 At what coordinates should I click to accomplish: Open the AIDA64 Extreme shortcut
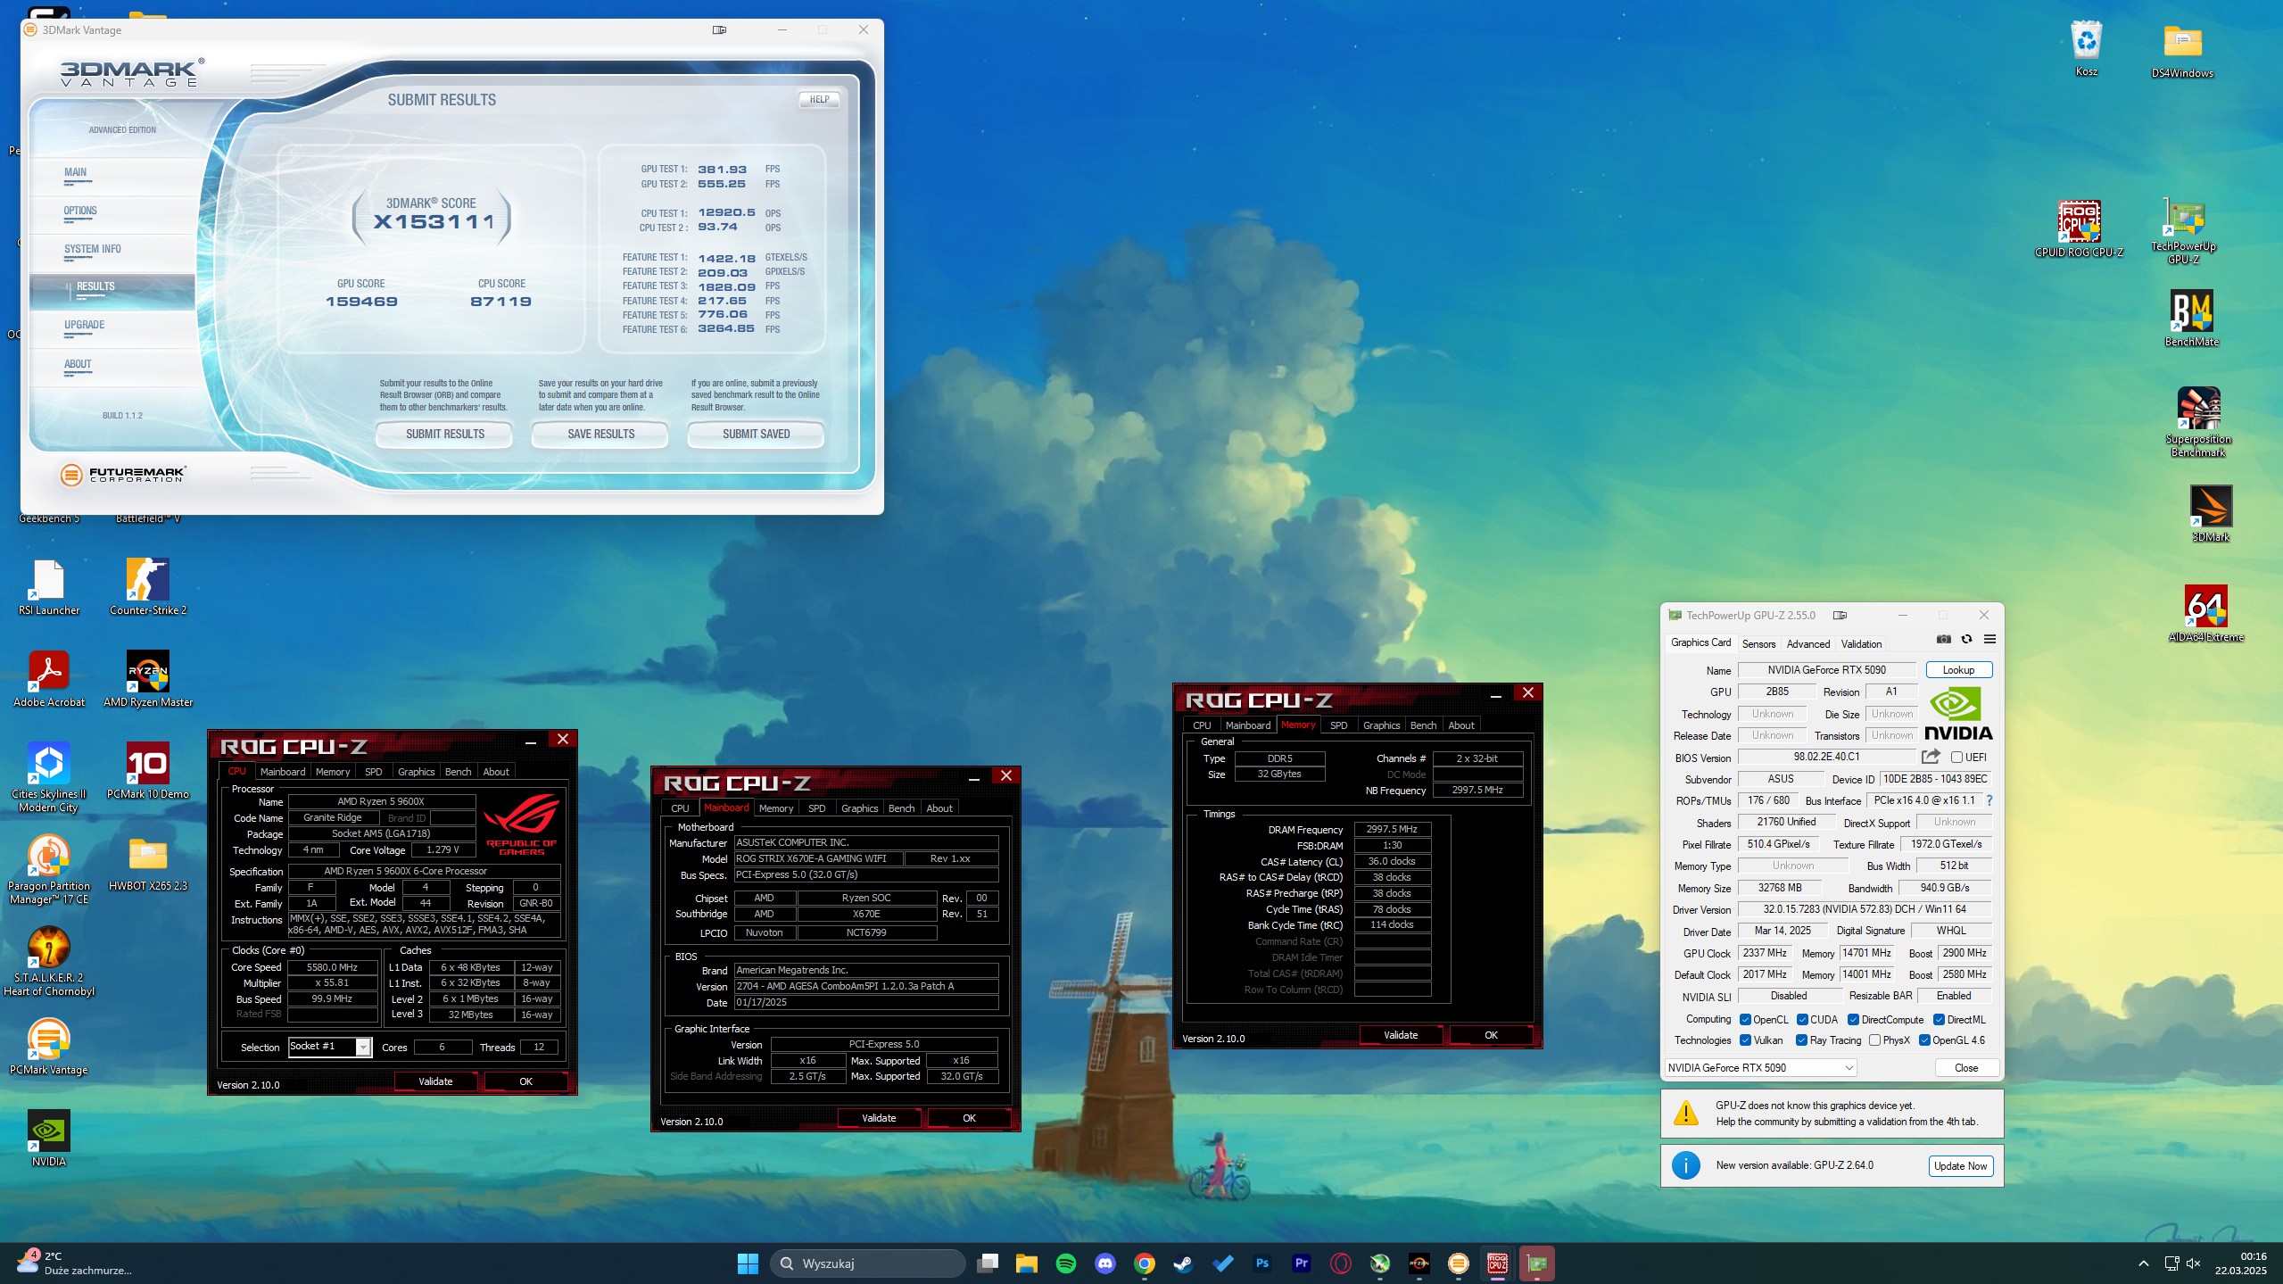pos(2205,614)
